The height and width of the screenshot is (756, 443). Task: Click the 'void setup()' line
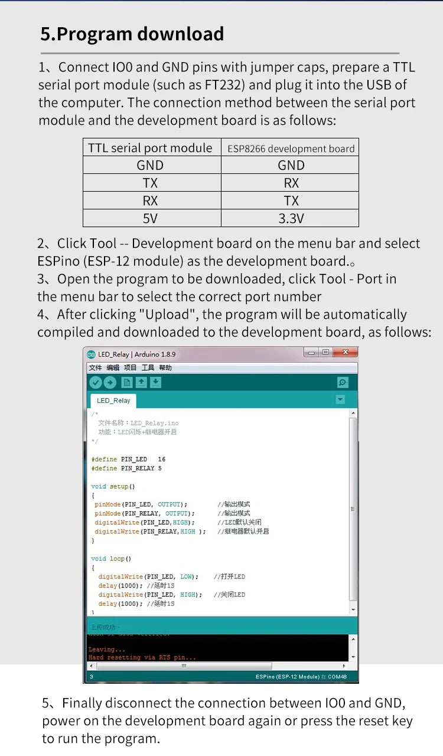point(113,486)
